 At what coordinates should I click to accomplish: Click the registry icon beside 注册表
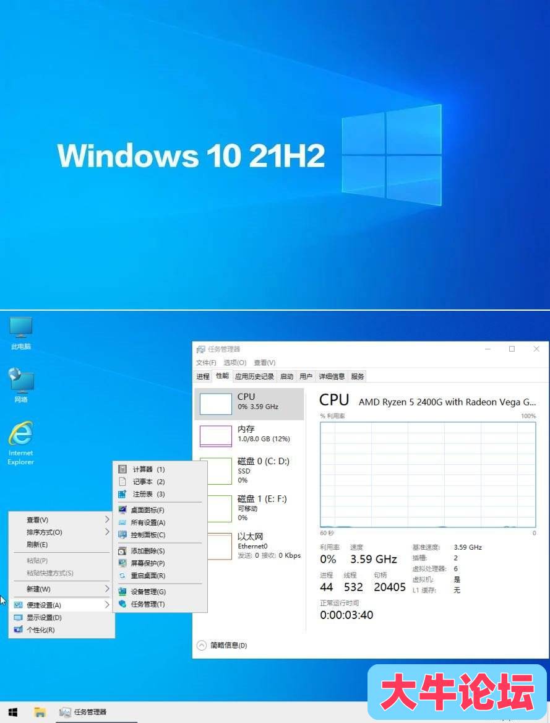pos(122,495)
